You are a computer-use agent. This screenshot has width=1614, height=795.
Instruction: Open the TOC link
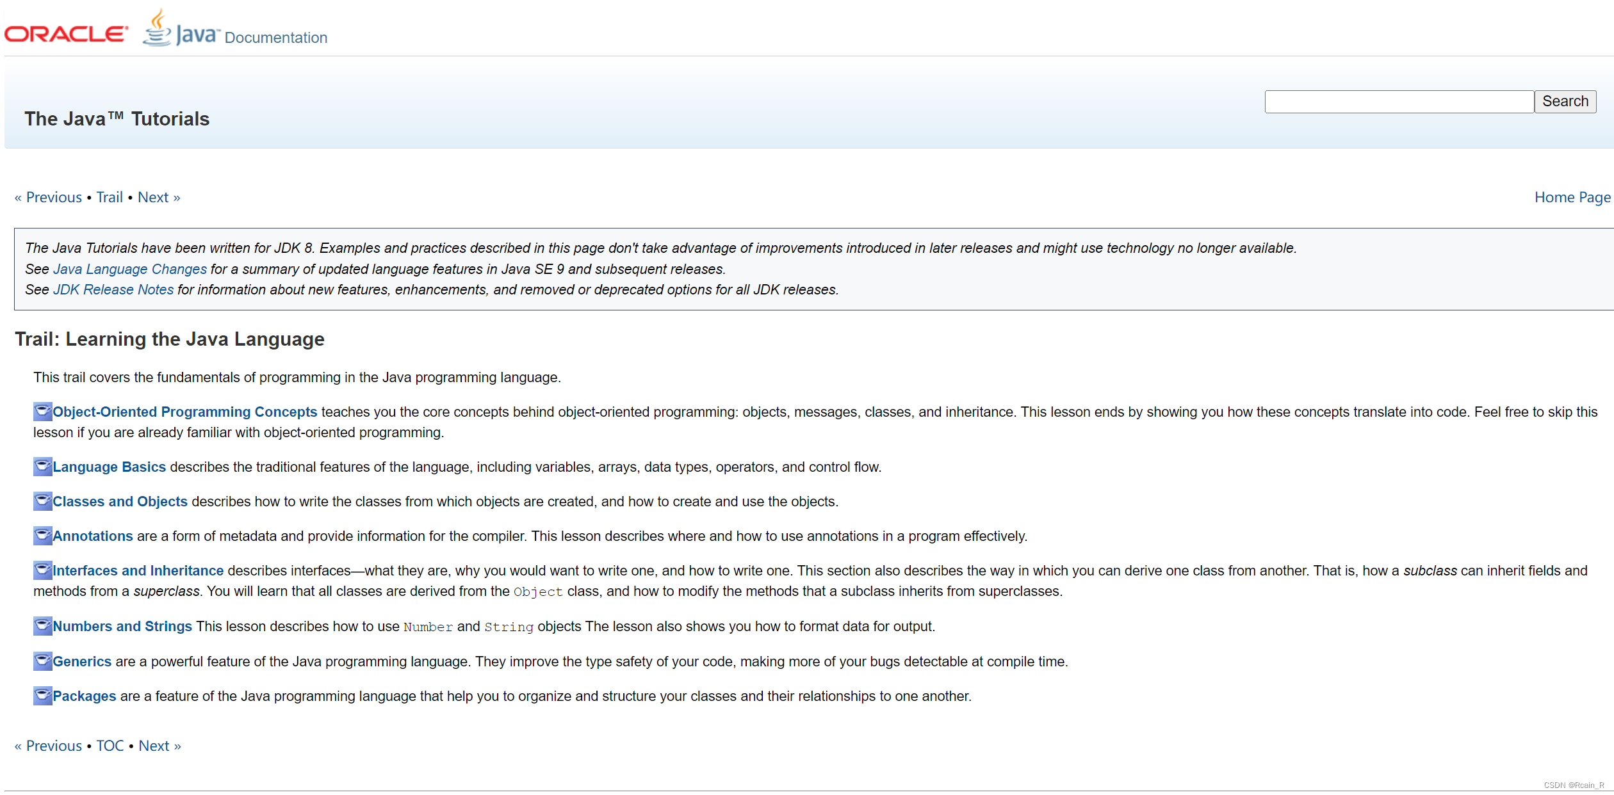(110, 746)
